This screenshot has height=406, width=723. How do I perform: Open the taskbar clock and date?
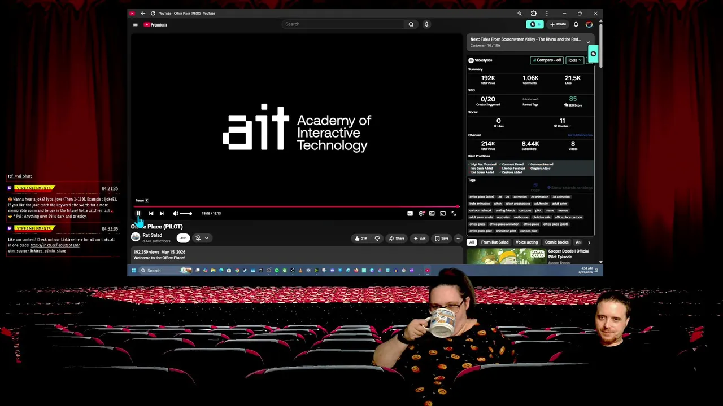pyautogui.click(x=586, y=271)
